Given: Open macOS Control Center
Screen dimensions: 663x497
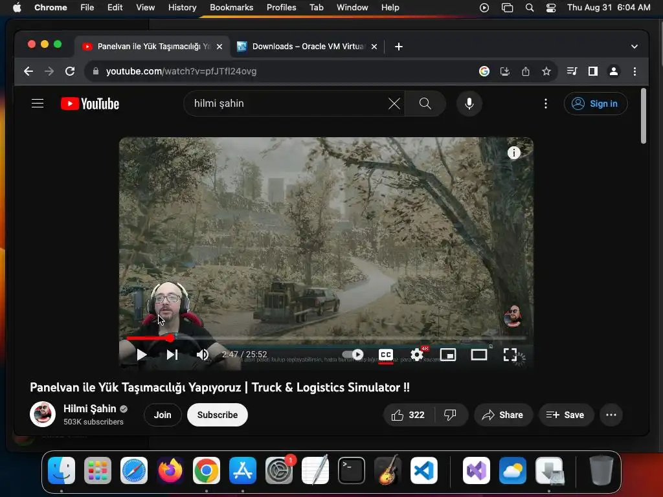Looking at the screenshot, I should pyautogui.click(x=550, y=8).
